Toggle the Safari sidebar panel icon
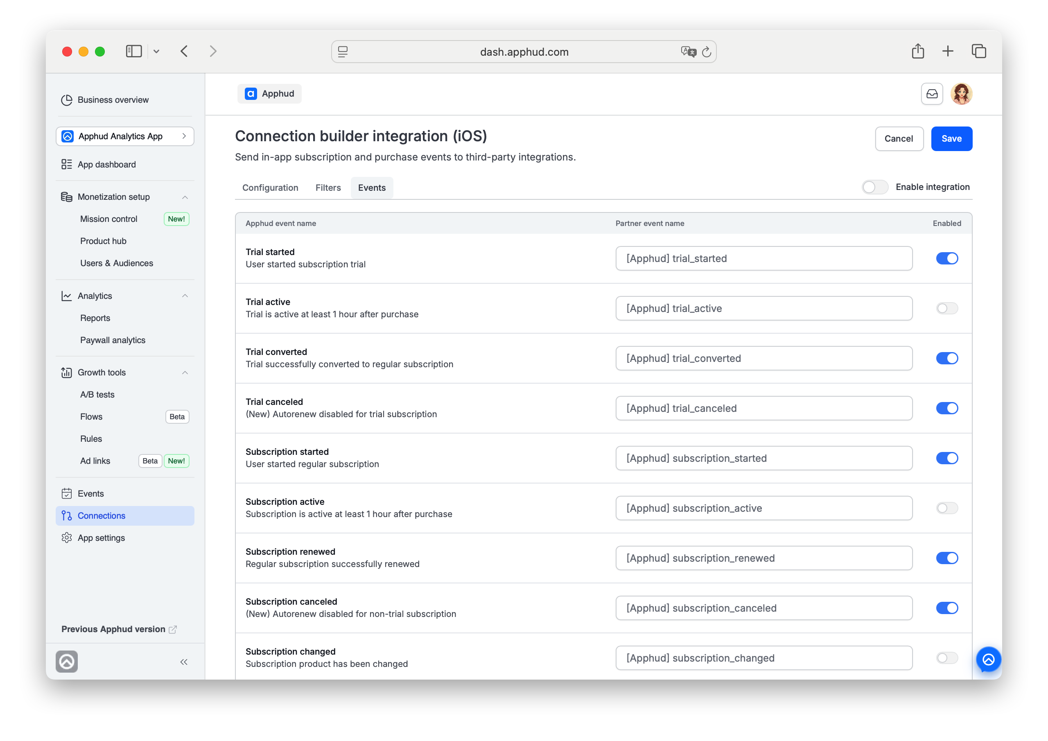The image size is (1048, 741). 134,51
